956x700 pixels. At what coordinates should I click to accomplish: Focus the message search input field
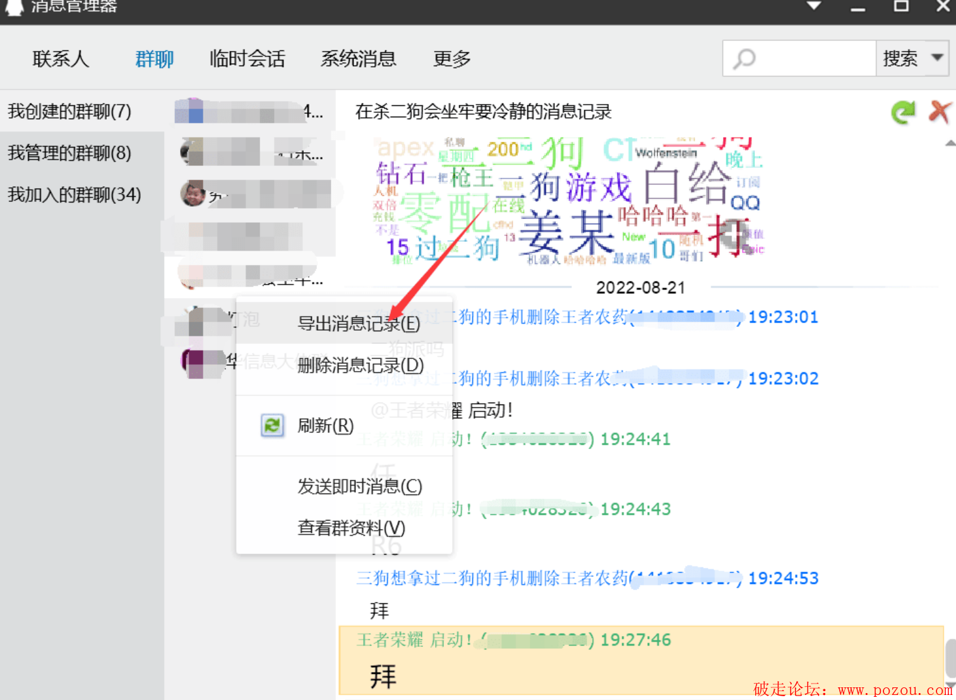799,58
